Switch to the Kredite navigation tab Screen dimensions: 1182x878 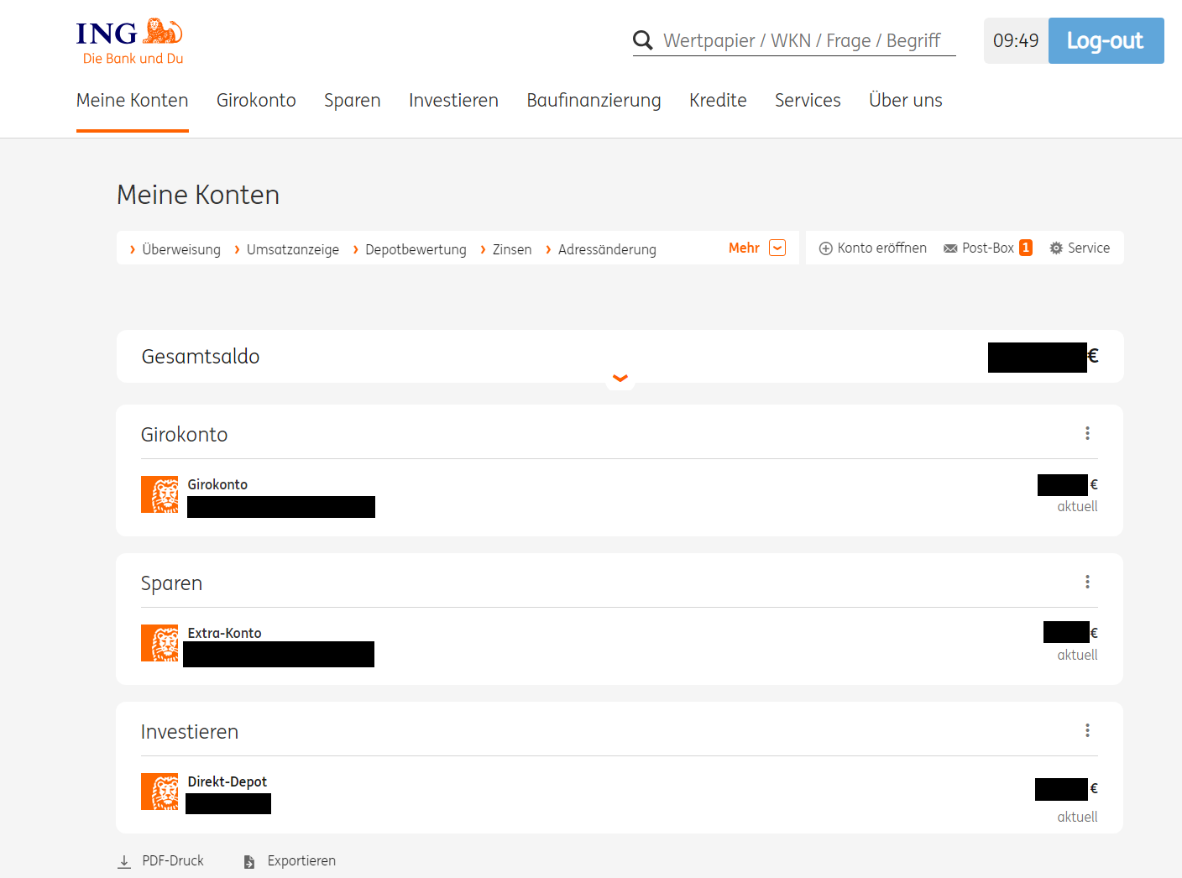(718, 101)
